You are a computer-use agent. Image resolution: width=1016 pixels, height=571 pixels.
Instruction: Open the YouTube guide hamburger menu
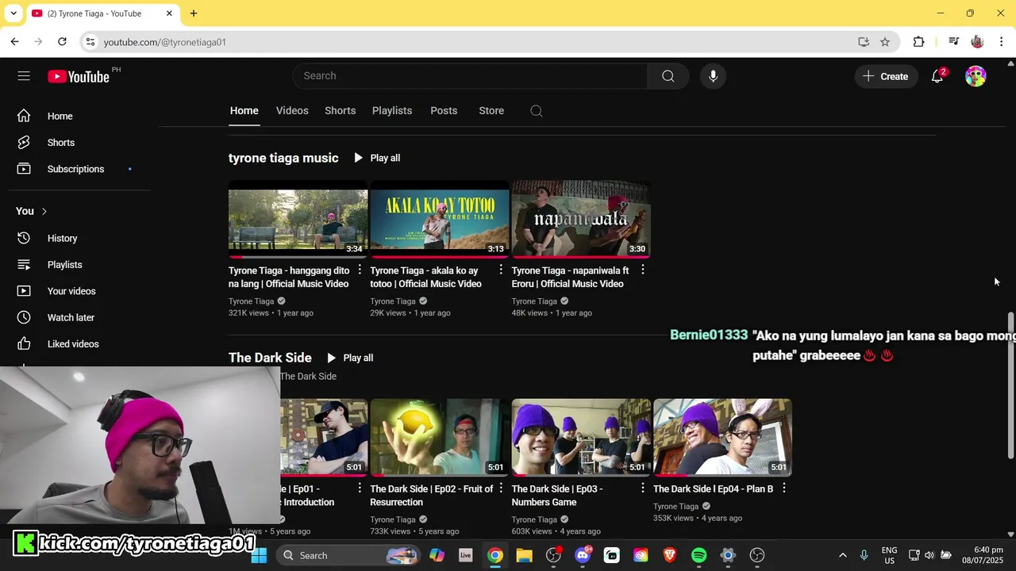(24, 76)
